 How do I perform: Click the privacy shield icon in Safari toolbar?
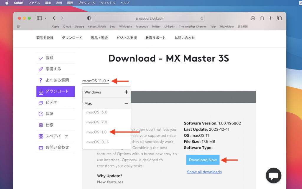pyautogui.click(x=88, y=18)
